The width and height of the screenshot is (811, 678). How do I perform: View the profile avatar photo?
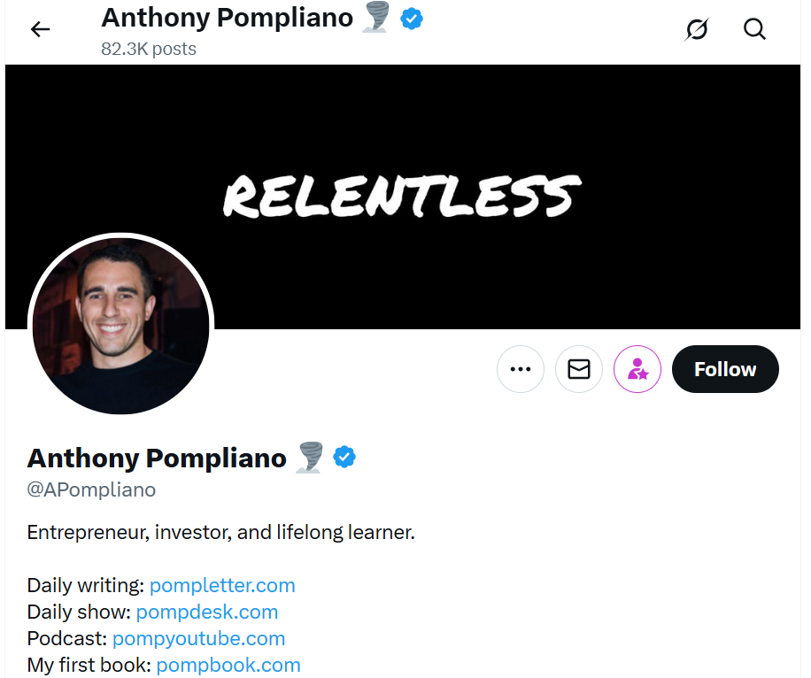pyautogui.click(x=121, y=325)
